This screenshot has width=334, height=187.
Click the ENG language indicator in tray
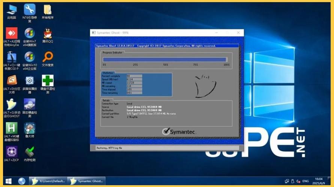pos(306,181)
